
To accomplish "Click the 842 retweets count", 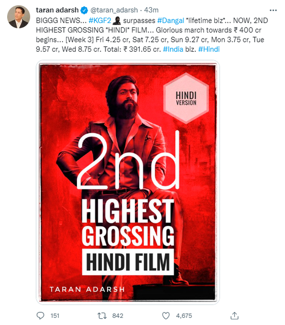I will 118,316.
